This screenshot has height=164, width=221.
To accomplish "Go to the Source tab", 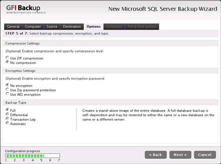I will tap(52, 27).
